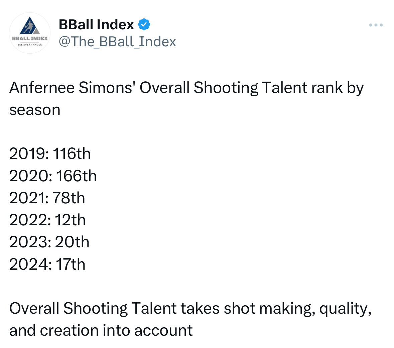The image size is (394, 348).
Task: Click the word "season" on the second line
Action: click(35, 110)
